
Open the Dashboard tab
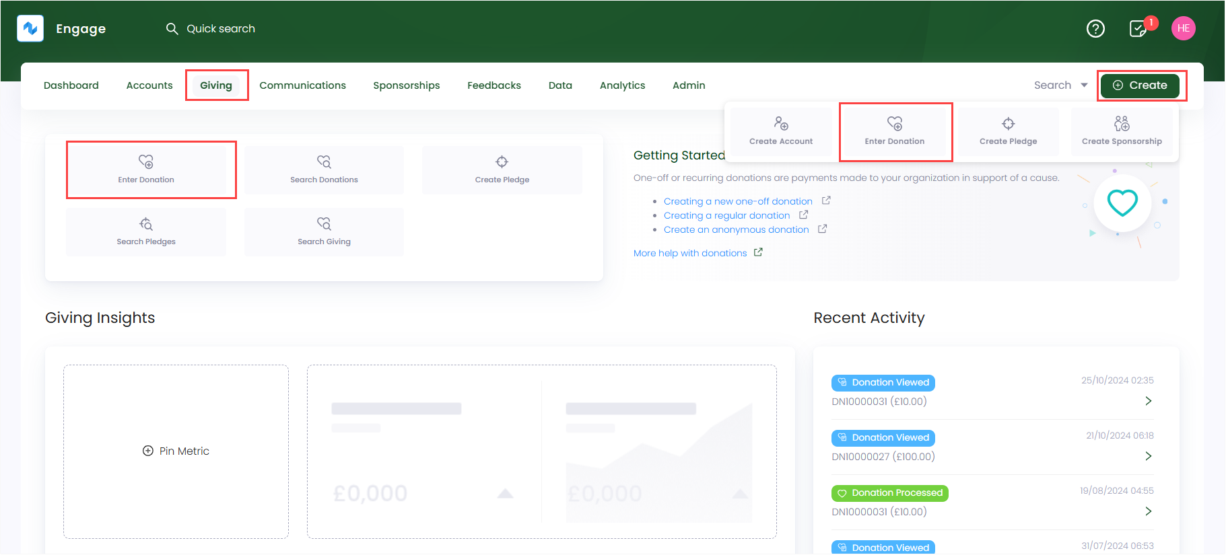click(x=71, y=85)
